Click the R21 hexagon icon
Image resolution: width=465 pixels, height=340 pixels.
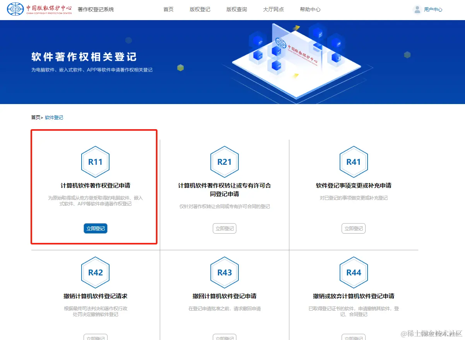click(224, 162)
